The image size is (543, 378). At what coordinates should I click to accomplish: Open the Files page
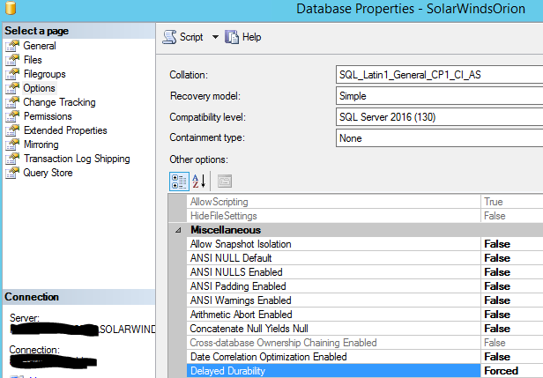[33, 60]
